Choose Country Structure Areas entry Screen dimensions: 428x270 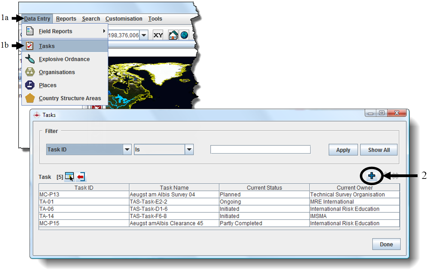point(70,98)
